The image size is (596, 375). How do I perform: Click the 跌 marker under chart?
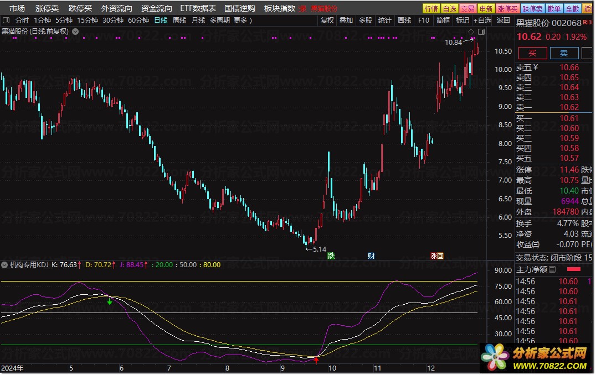coord(331,256)
